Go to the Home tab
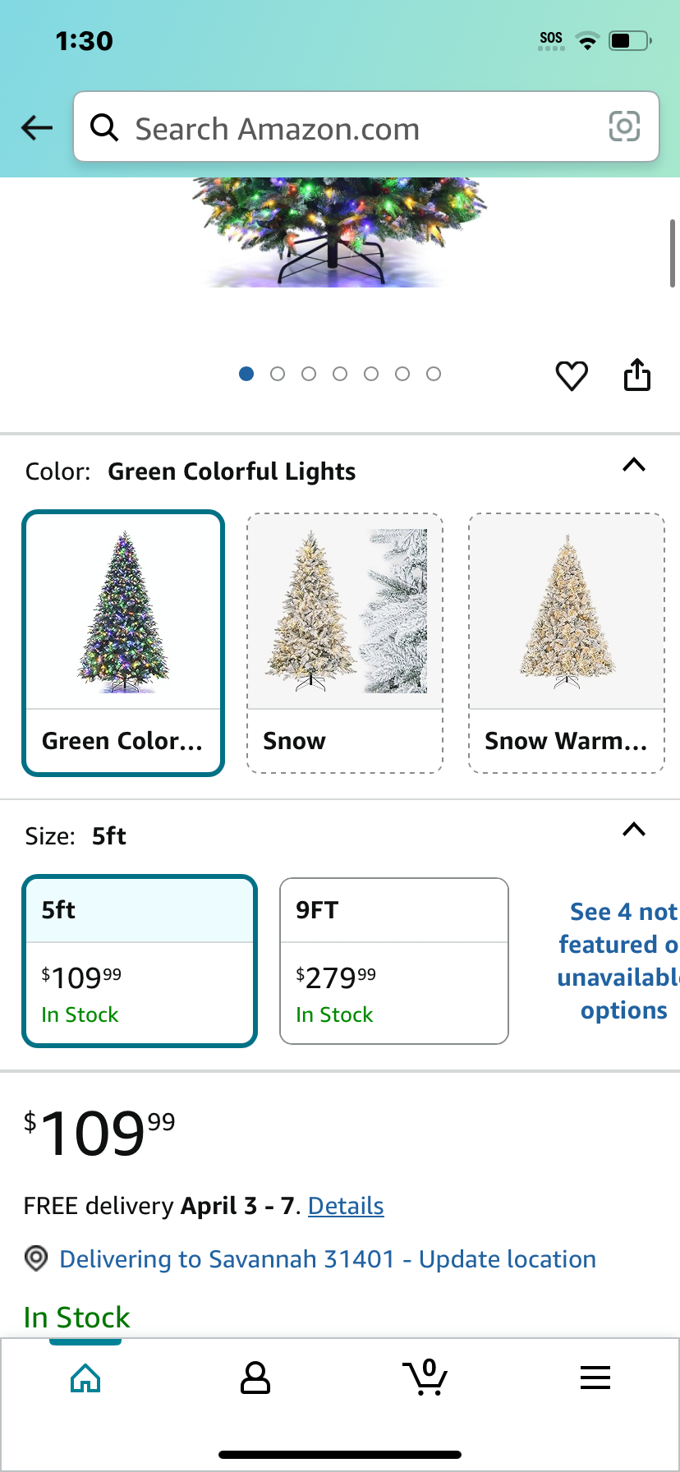The image size is (680, 1472). (85, 1378)
